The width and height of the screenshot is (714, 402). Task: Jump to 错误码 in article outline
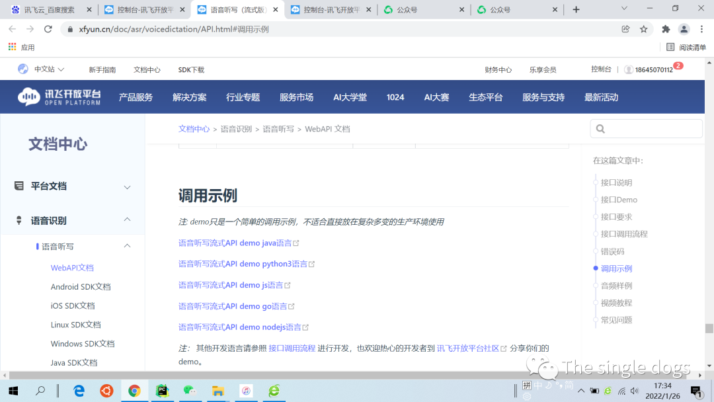pyautogui.click(x=612, y=251)
